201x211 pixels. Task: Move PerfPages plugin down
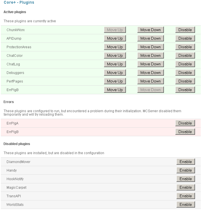click(150, 81)
